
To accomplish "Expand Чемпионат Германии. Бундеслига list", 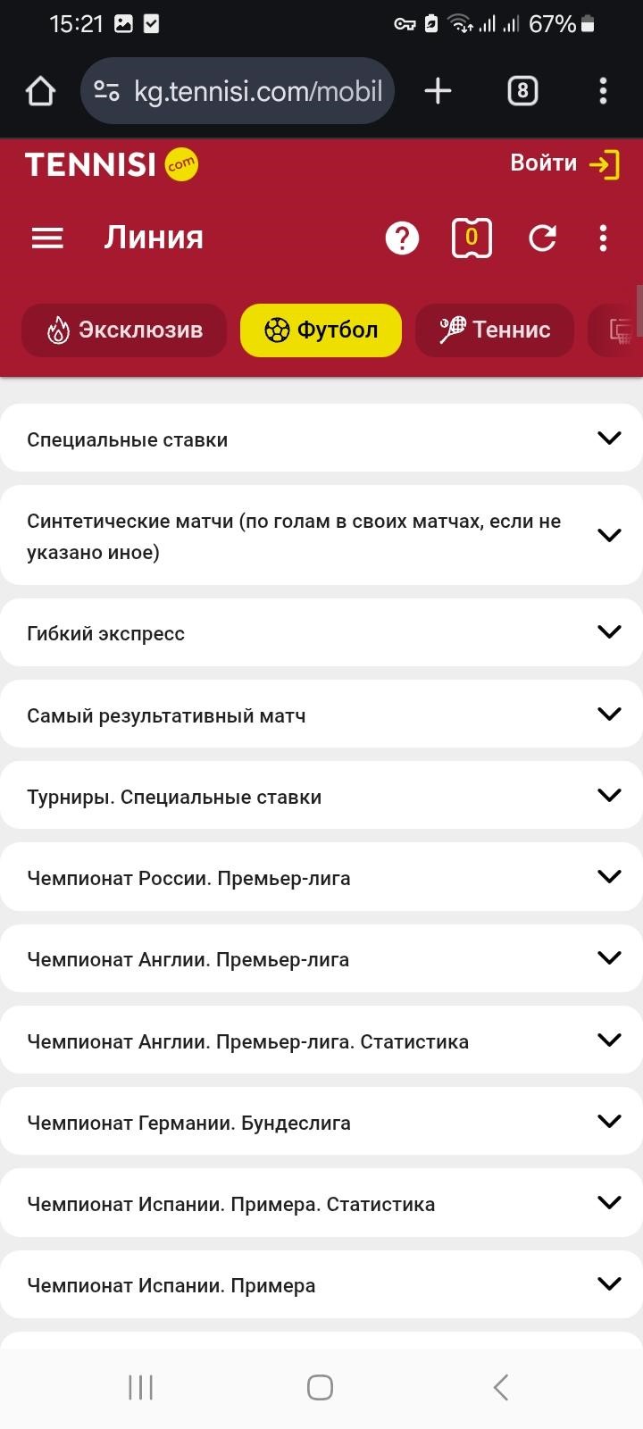I will [321, 1123].
